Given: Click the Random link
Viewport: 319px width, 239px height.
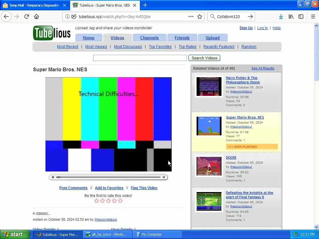Looking at the screenshot, I should [249, 47].
